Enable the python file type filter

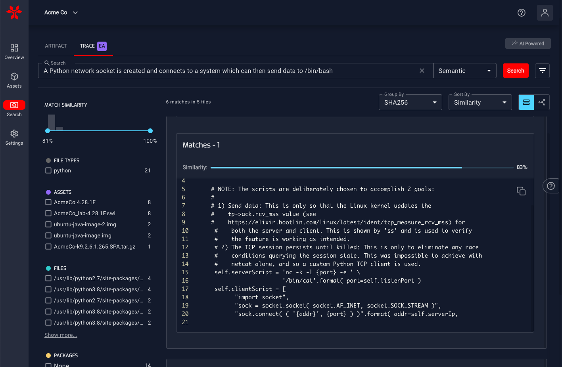coord(48,170)
